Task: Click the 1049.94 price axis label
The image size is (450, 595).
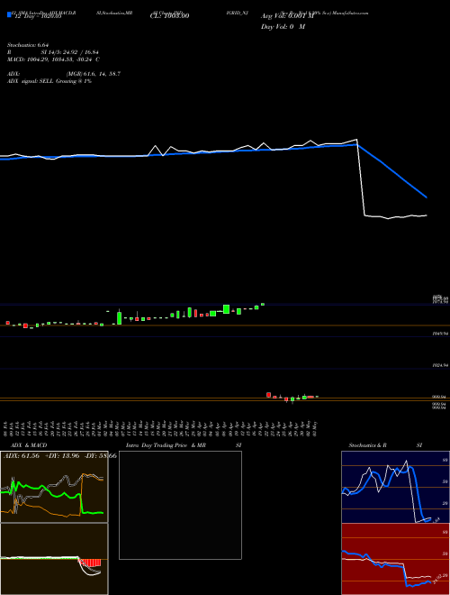Action: click(440, 334)
